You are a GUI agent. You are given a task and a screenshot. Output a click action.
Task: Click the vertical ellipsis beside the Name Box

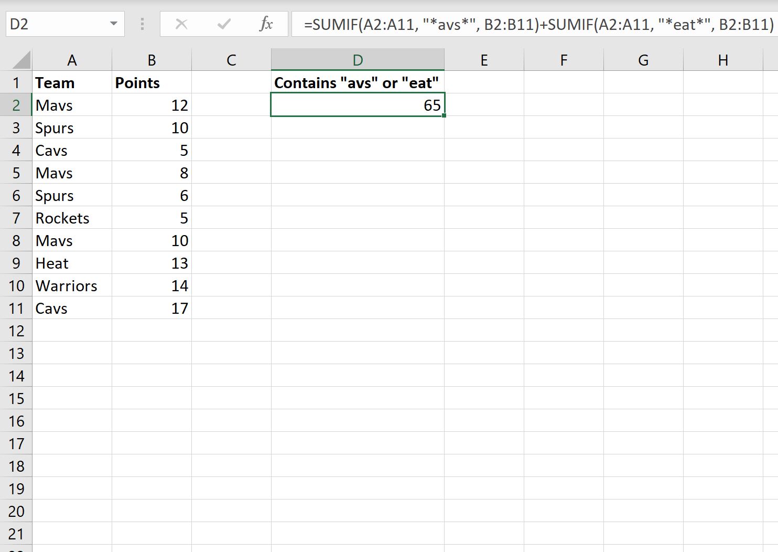[x=142, y=24]
